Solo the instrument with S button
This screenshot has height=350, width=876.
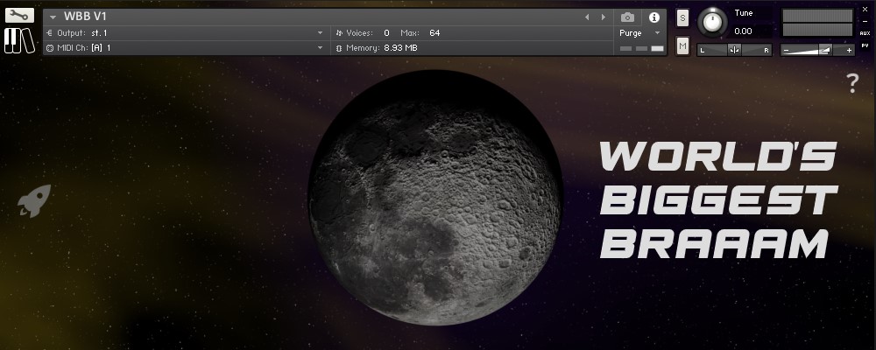coord(682,17)
